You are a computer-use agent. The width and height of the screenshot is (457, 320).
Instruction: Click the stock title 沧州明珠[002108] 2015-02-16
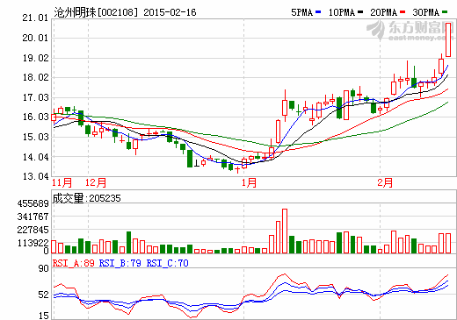[x=125, y=12]
